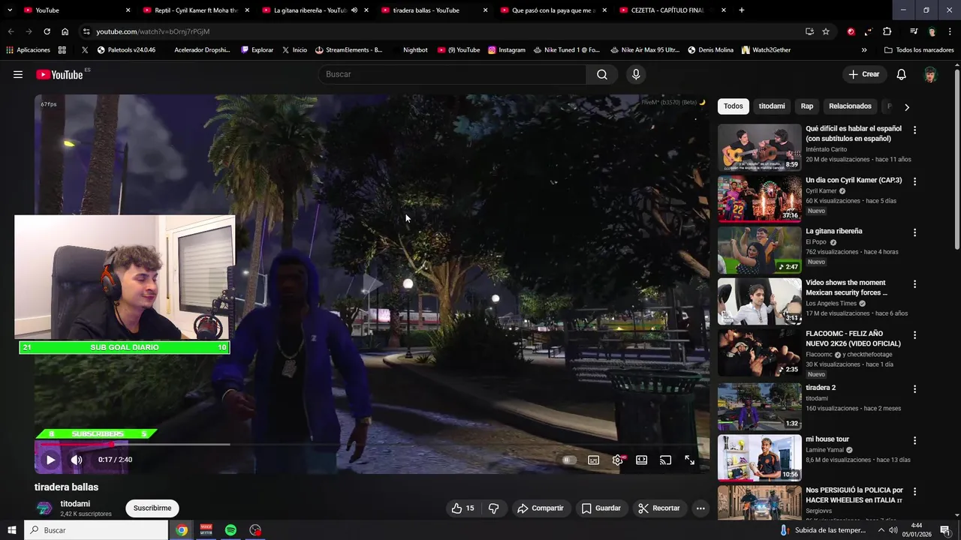
Task: Open the tiradera 2 thumbnail
Action: click(760, 406)
